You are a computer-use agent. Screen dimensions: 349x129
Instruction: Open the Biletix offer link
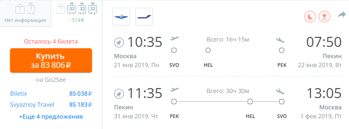click(x=19, y=94)
